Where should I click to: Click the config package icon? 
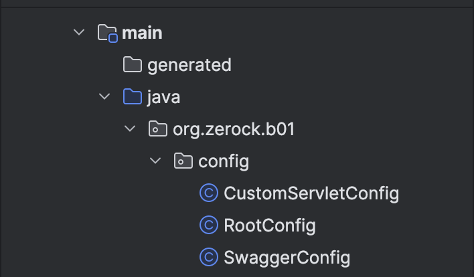tap(183, 161)
